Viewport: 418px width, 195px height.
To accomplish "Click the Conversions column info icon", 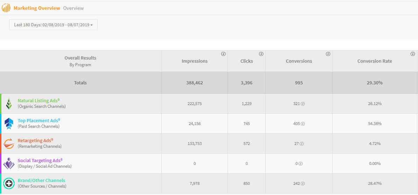I will (328, 54).
